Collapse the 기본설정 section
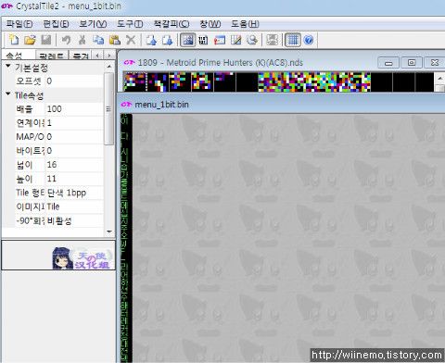The width and height of the screenshot is (445, 363). coord(8,66)
